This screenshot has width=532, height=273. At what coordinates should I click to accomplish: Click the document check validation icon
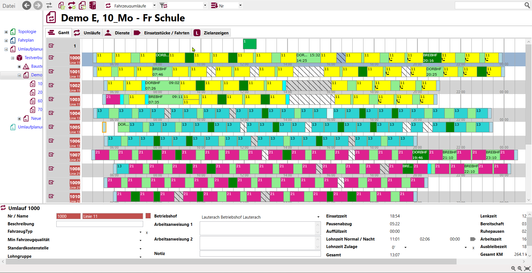click(62, 6)
